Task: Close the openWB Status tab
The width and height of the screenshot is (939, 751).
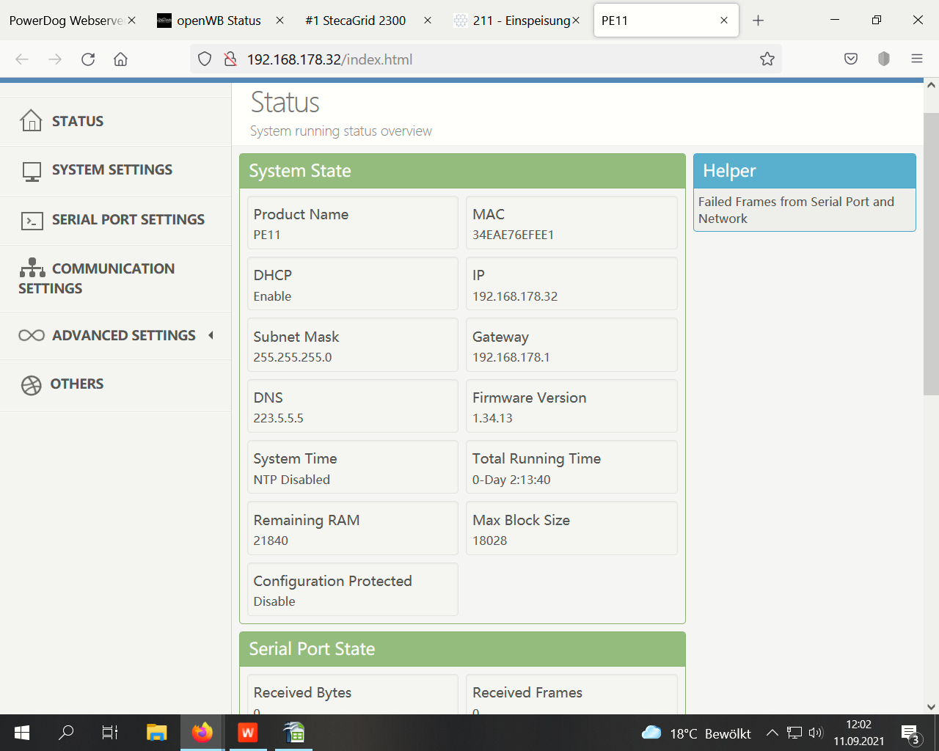Action: (x=279, y=21)
